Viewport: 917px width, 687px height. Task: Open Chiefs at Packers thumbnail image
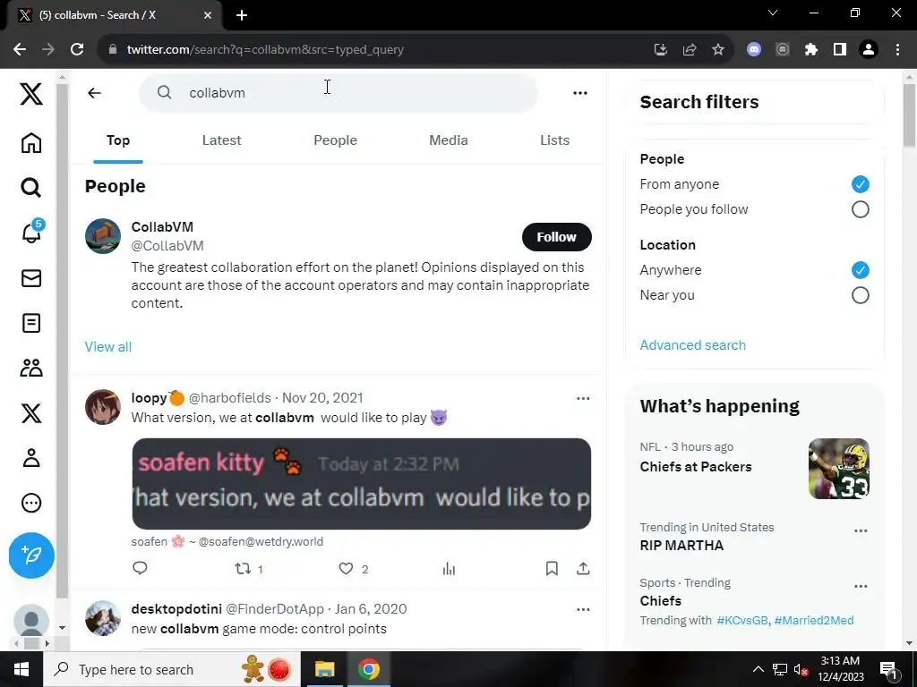tap(839, 469)
